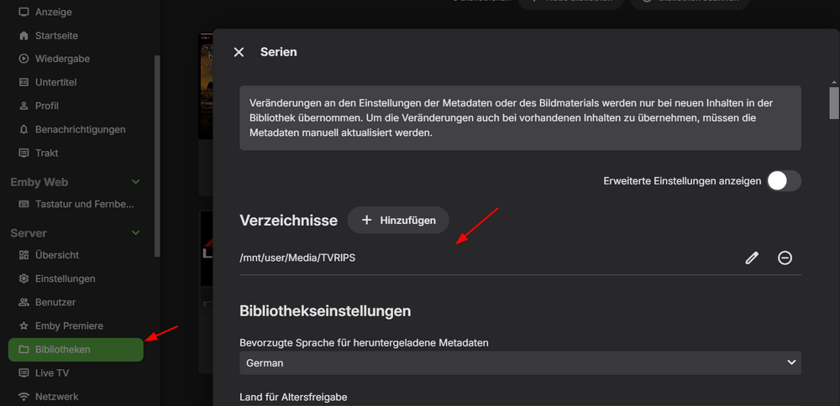The height and width of the screenshot is (406, 840).
Task: Edit the /mnt/user/Media/TVRIPS path with pencil
Action: (752, 258)
